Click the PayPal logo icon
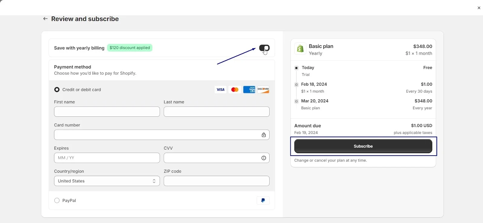The width and height of the screenshot is (483, 223). point(263,200)
